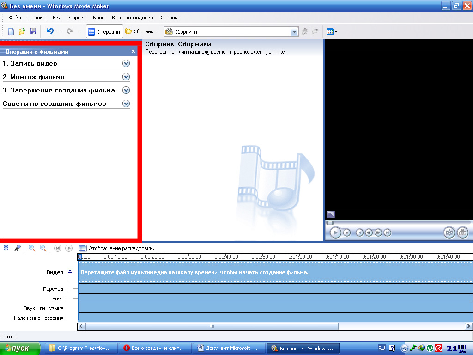The width and height of the screenshot is (473, 355).
Task: Set audio levels icon on timeline toolbar
Action: click(x=6, y=248)
